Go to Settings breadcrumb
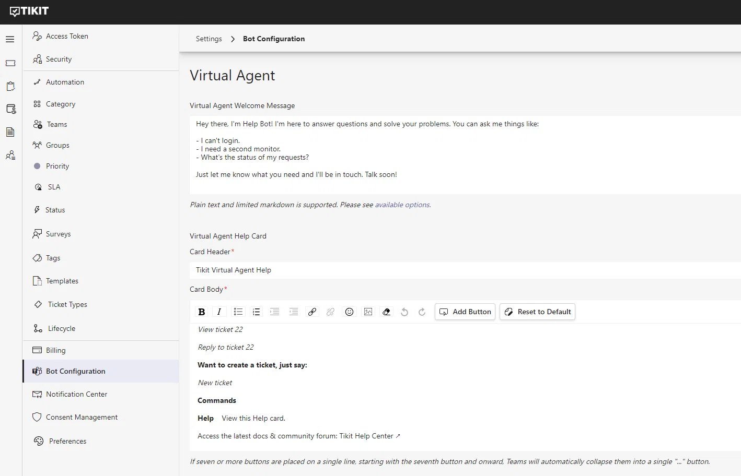This screenshot has width=741, height=476. coord(209,39)
